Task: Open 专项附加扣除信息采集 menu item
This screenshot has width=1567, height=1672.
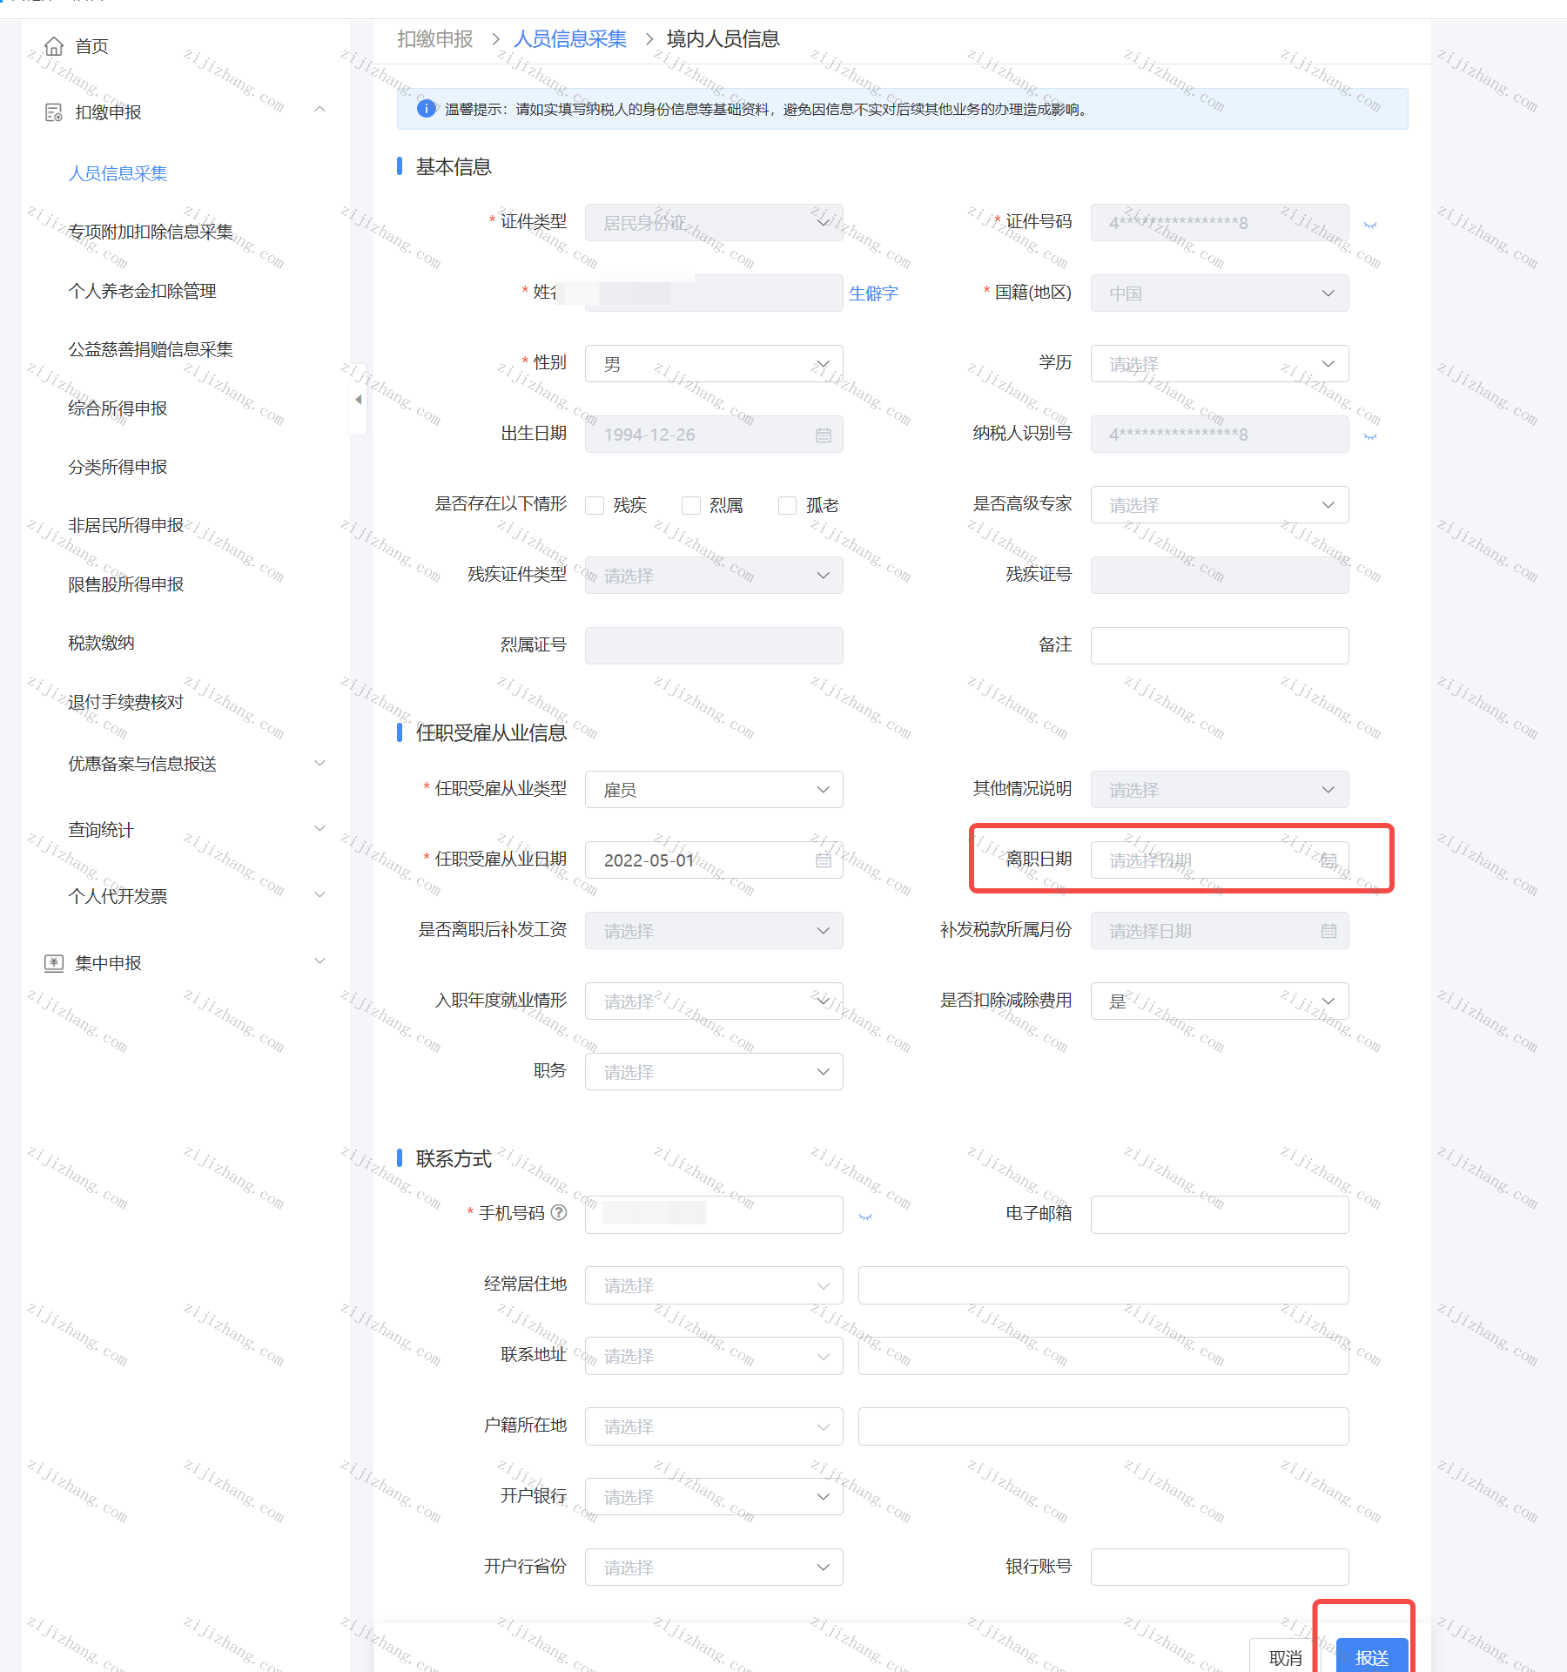Action: click(x=151, y=232)
